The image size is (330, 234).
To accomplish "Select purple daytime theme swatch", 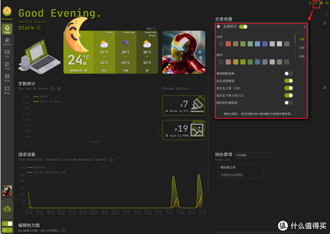I will [265, 44].
